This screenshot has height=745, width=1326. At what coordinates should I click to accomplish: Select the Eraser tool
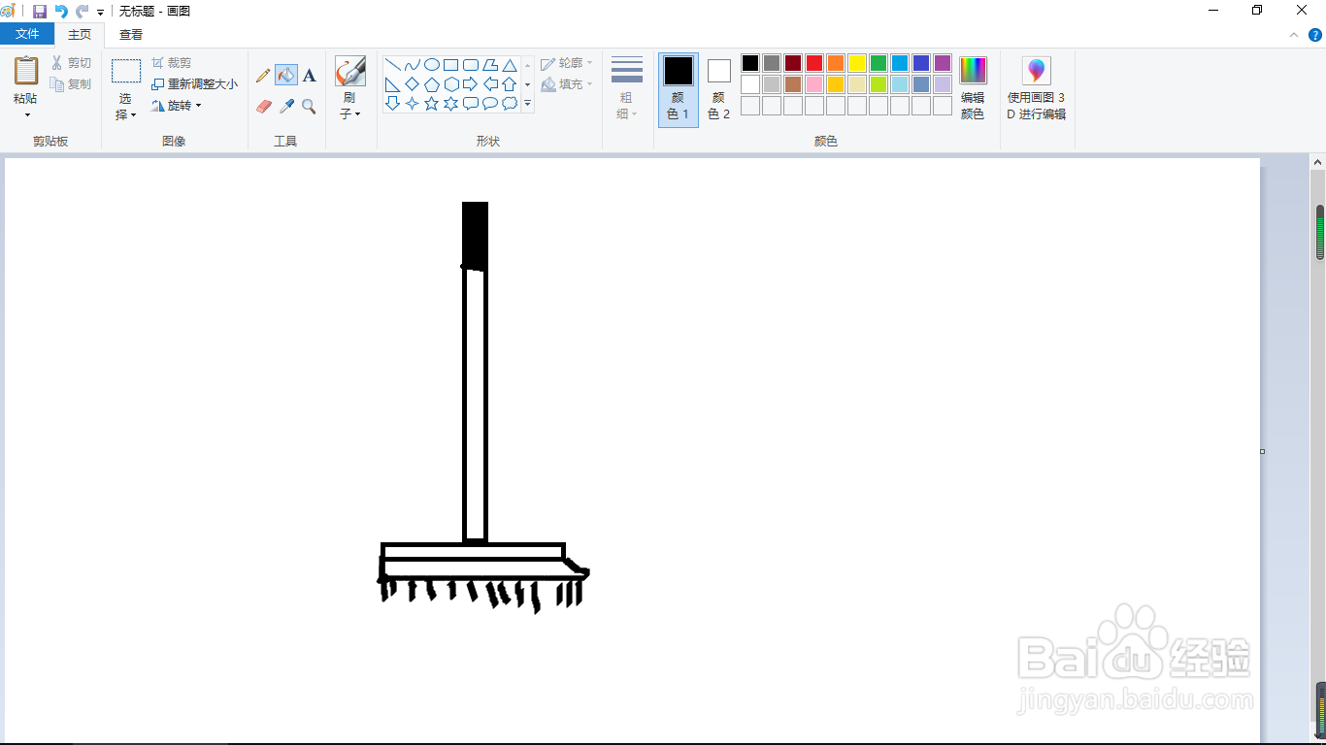[x=263, y=107]
